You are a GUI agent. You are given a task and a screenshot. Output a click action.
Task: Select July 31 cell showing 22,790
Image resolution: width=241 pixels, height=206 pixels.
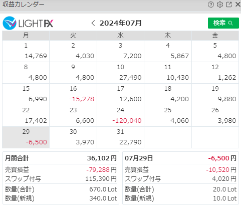(x=120, y=137)
